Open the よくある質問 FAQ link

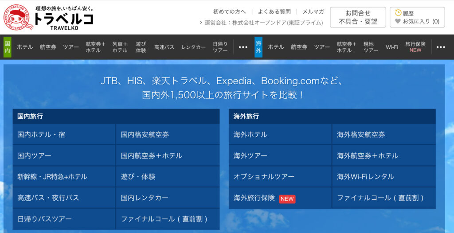click(x=274, y=12)
